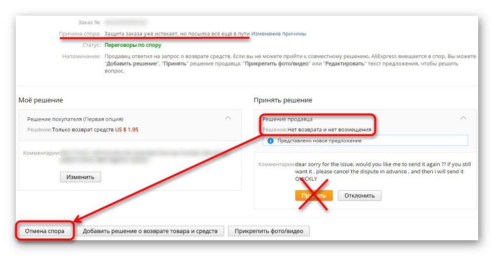This screenshot has width=494, height=256.
Task: Click the dispute reason text about shipment
Action: point(177,33)
